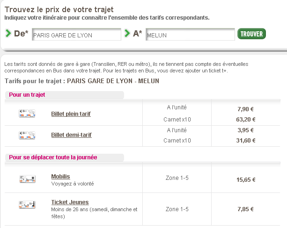Click the demi-tarif Carnet x10 label
Screen dimensions: 287x228
click(x=177, y=141)
